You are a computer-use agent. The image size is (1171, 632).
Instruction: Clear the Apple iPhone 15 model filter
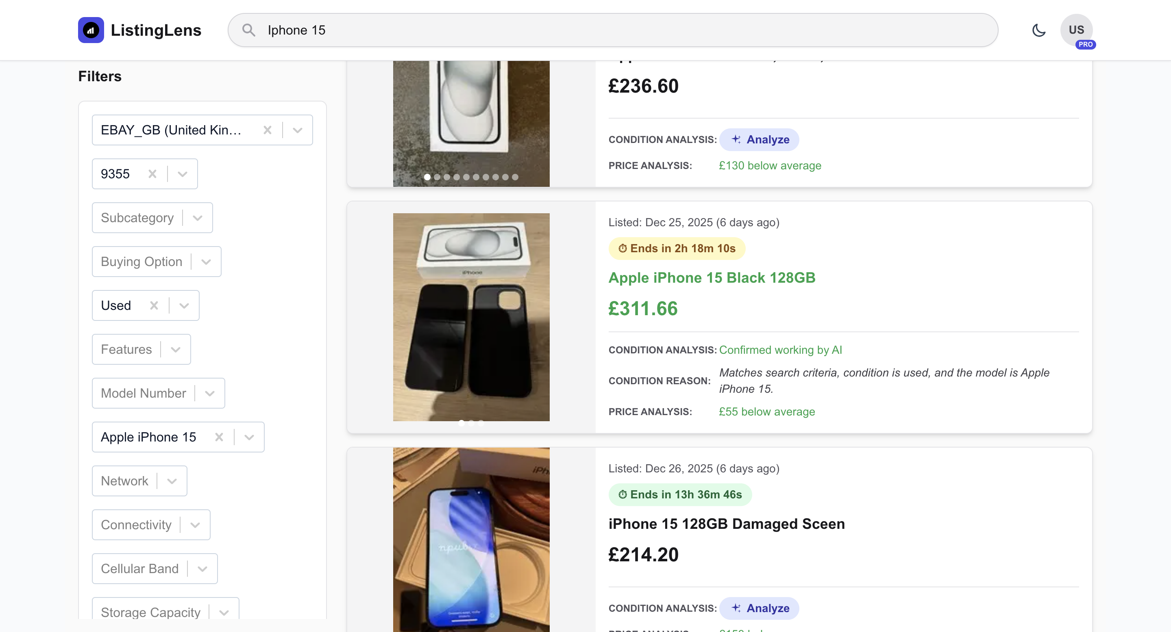point(219,437)
